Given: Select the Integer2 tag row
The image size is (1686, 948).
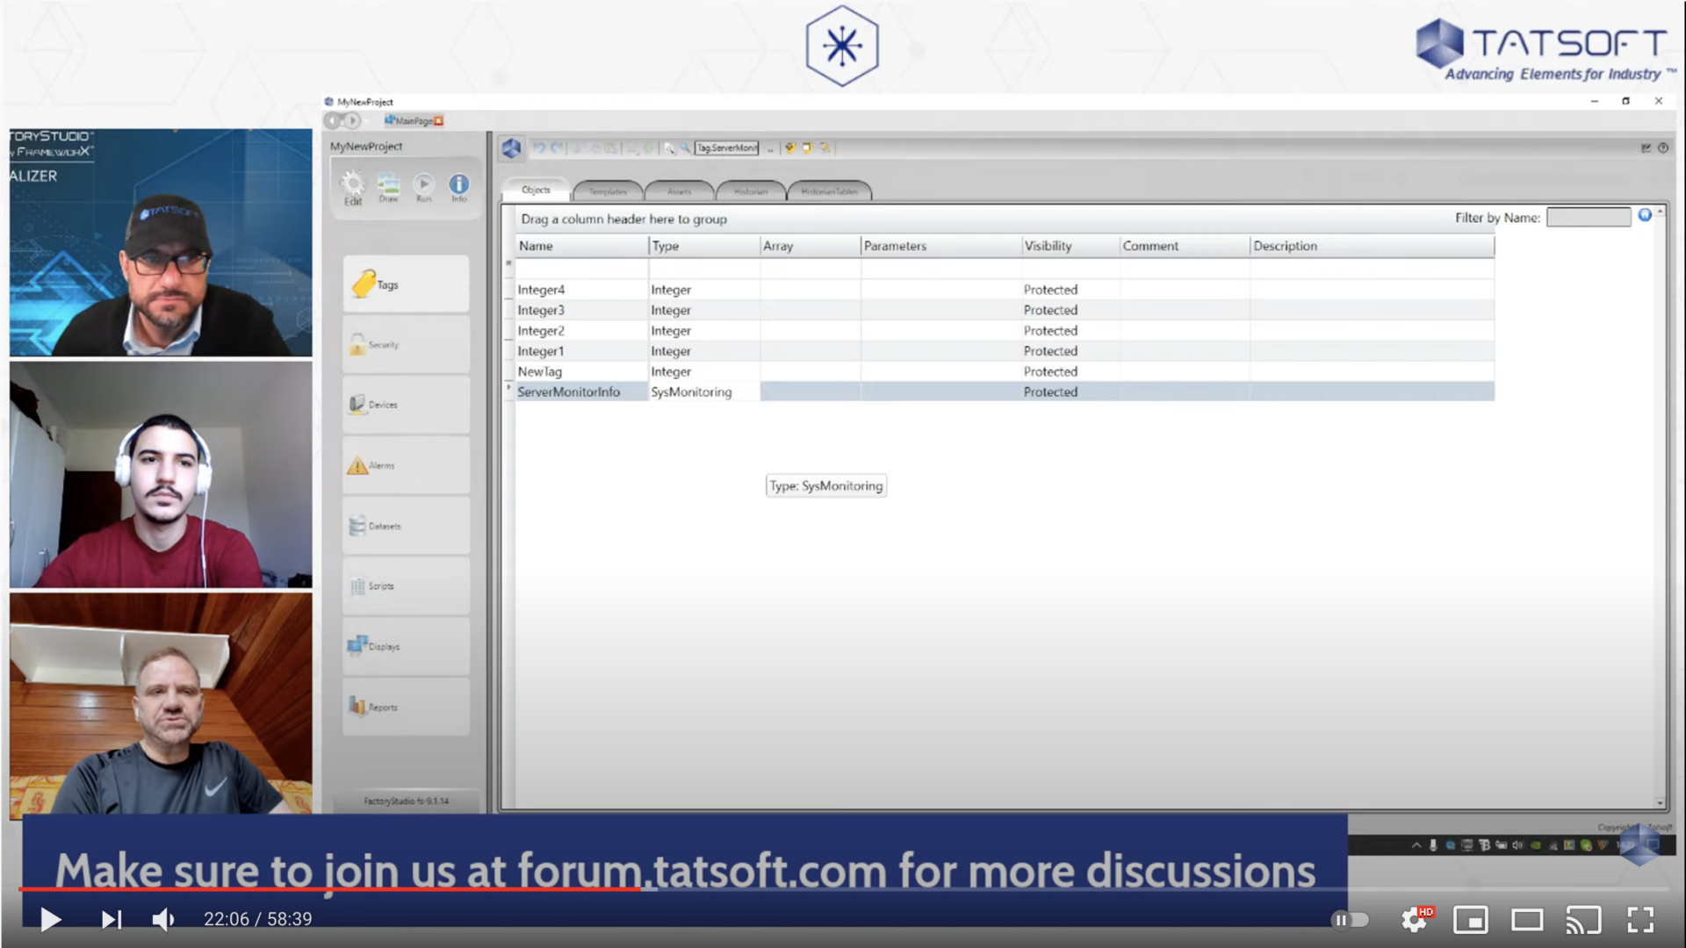Looking at the screenshot, I should click(1005, 331).
